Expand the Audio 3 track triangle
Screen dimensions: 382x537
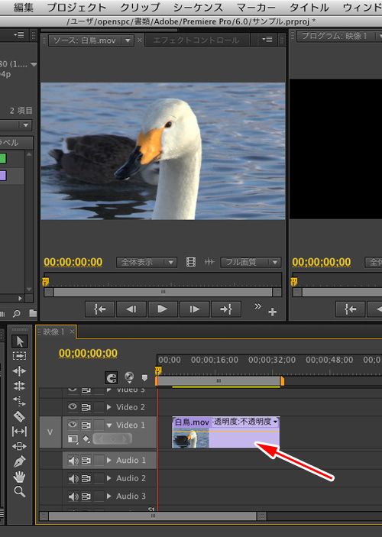[109, 496]
